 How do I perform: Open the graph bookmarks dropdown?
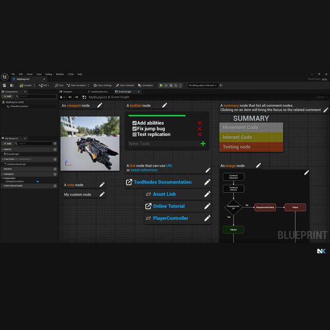[x=62, y=97]
